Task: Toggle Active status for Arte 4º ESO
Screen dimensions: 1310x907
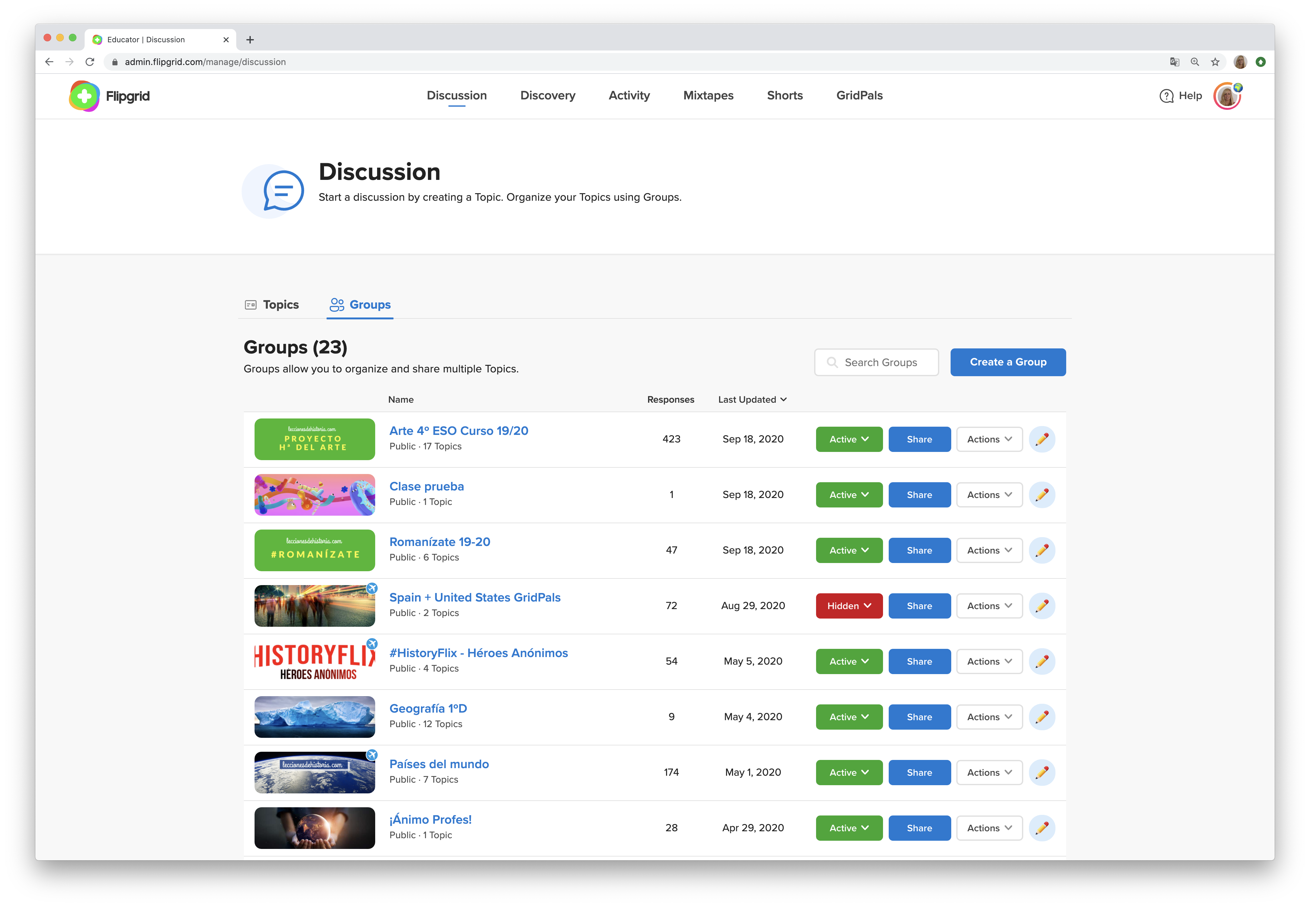Action: (849, 439)
